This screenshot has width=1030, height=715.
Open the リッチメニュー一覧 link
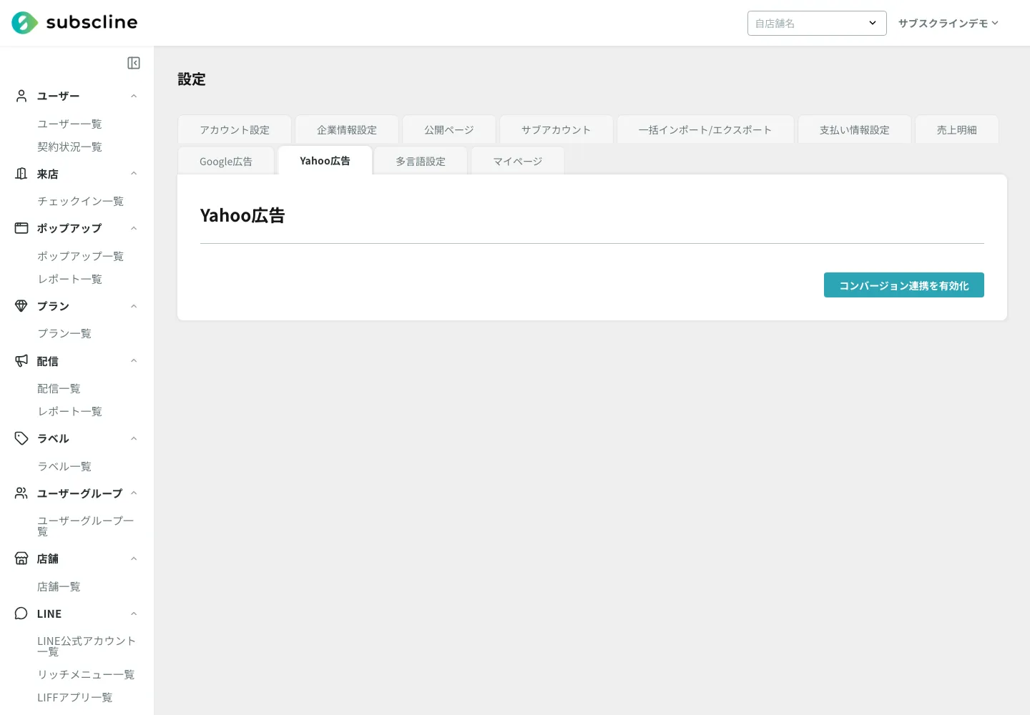[x=86, y=674]
